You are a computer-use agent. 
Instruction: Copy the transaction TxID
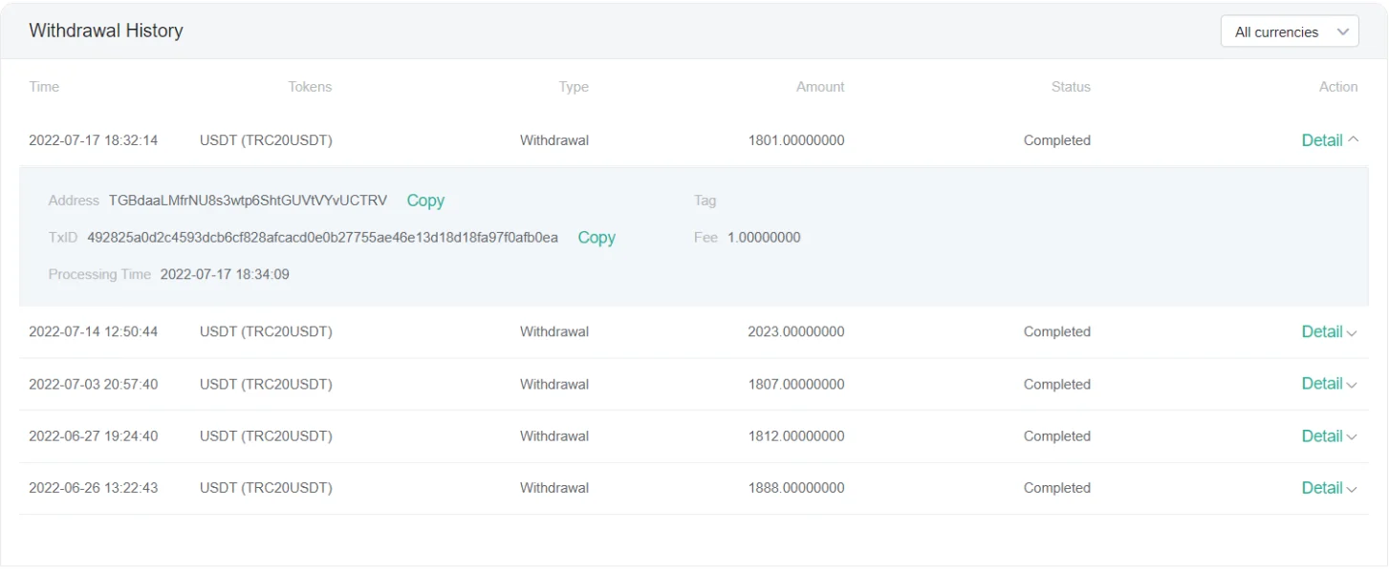pyautogui.click(x=597, y=238)
